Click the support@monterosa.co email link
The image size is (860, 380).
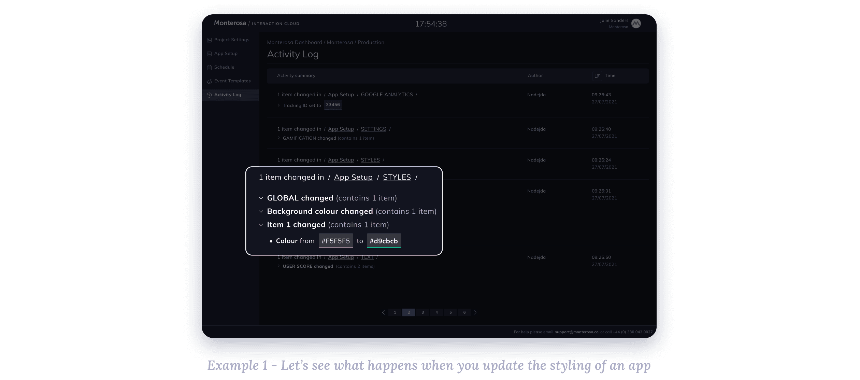click(576, 332)
